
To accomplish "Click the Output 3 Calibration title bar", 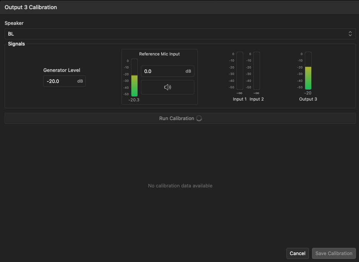I will tap(179, 7).
